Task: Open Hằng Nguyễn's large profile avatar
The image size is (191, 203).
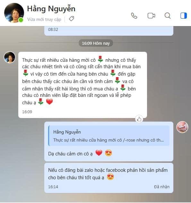Action: click(14, 13)
